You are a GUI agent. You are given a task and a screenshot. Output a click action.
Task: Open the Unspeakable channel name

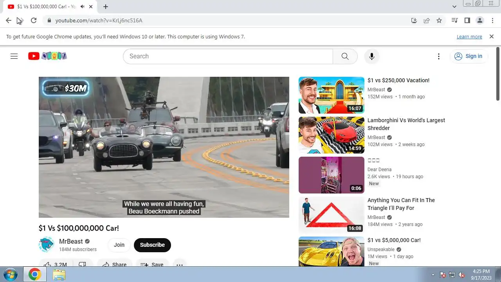(381, 249)
